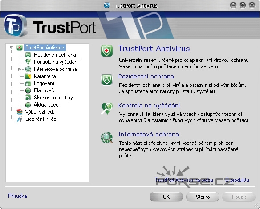Select Kontrola na vyžádání in the tree
This screenshot has width=260, height=209.
[x=56, y=62]
